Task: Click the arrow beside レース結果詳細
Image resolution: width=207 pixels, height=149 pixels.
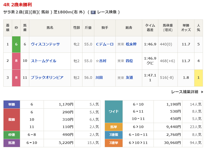Action: coord(202,92)
